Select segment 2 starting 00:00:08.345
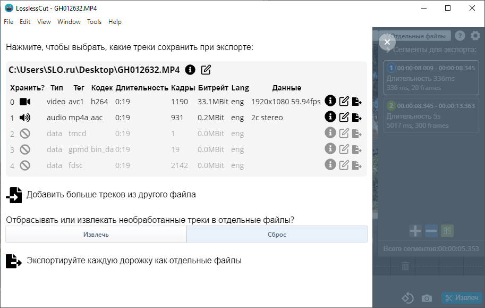 coord(431,115)
